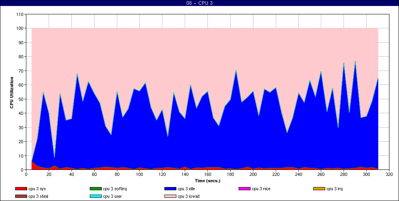Viewport: 399px width, 201px height.
Task: Click the idle peak near 185 seconds
Action: (236, 71)
